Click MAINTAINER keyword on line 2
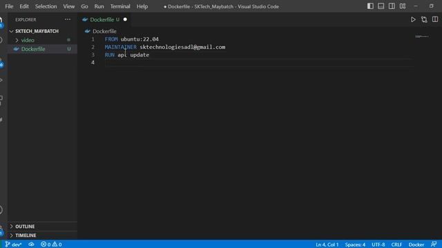This screenshot has height=248, width=442. point(121,47)
